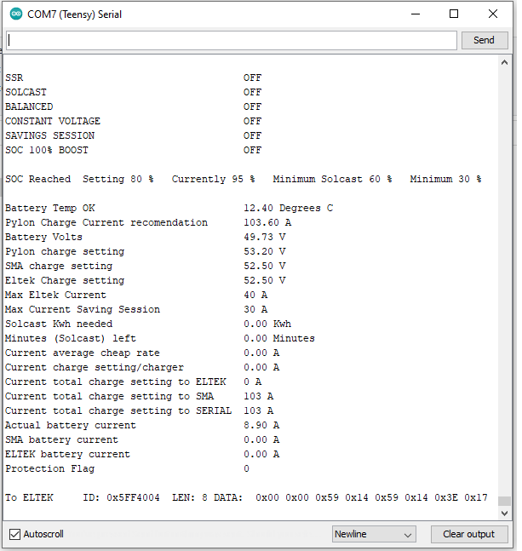Image resolution: width=522 pixels, height=551 pixels.
Task: Click 'Current total charge setting to SMA' line
Action: [139, 396]
